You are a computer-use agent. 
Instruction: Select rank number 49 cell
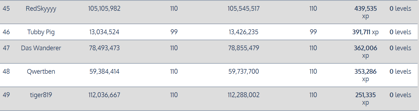click(6, 95)
